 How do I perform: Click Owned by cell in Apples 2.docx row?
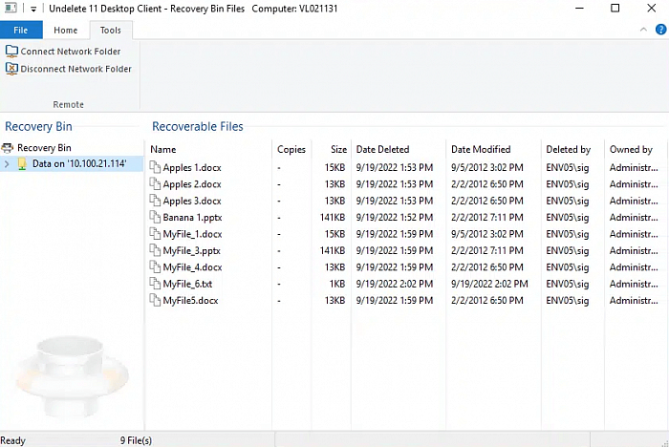pos(634,184)
